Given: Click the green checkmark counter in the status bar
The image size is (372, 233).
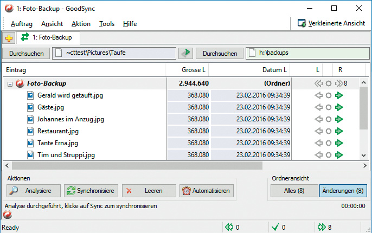Looking at the screenshot, I should click(279, 228).
